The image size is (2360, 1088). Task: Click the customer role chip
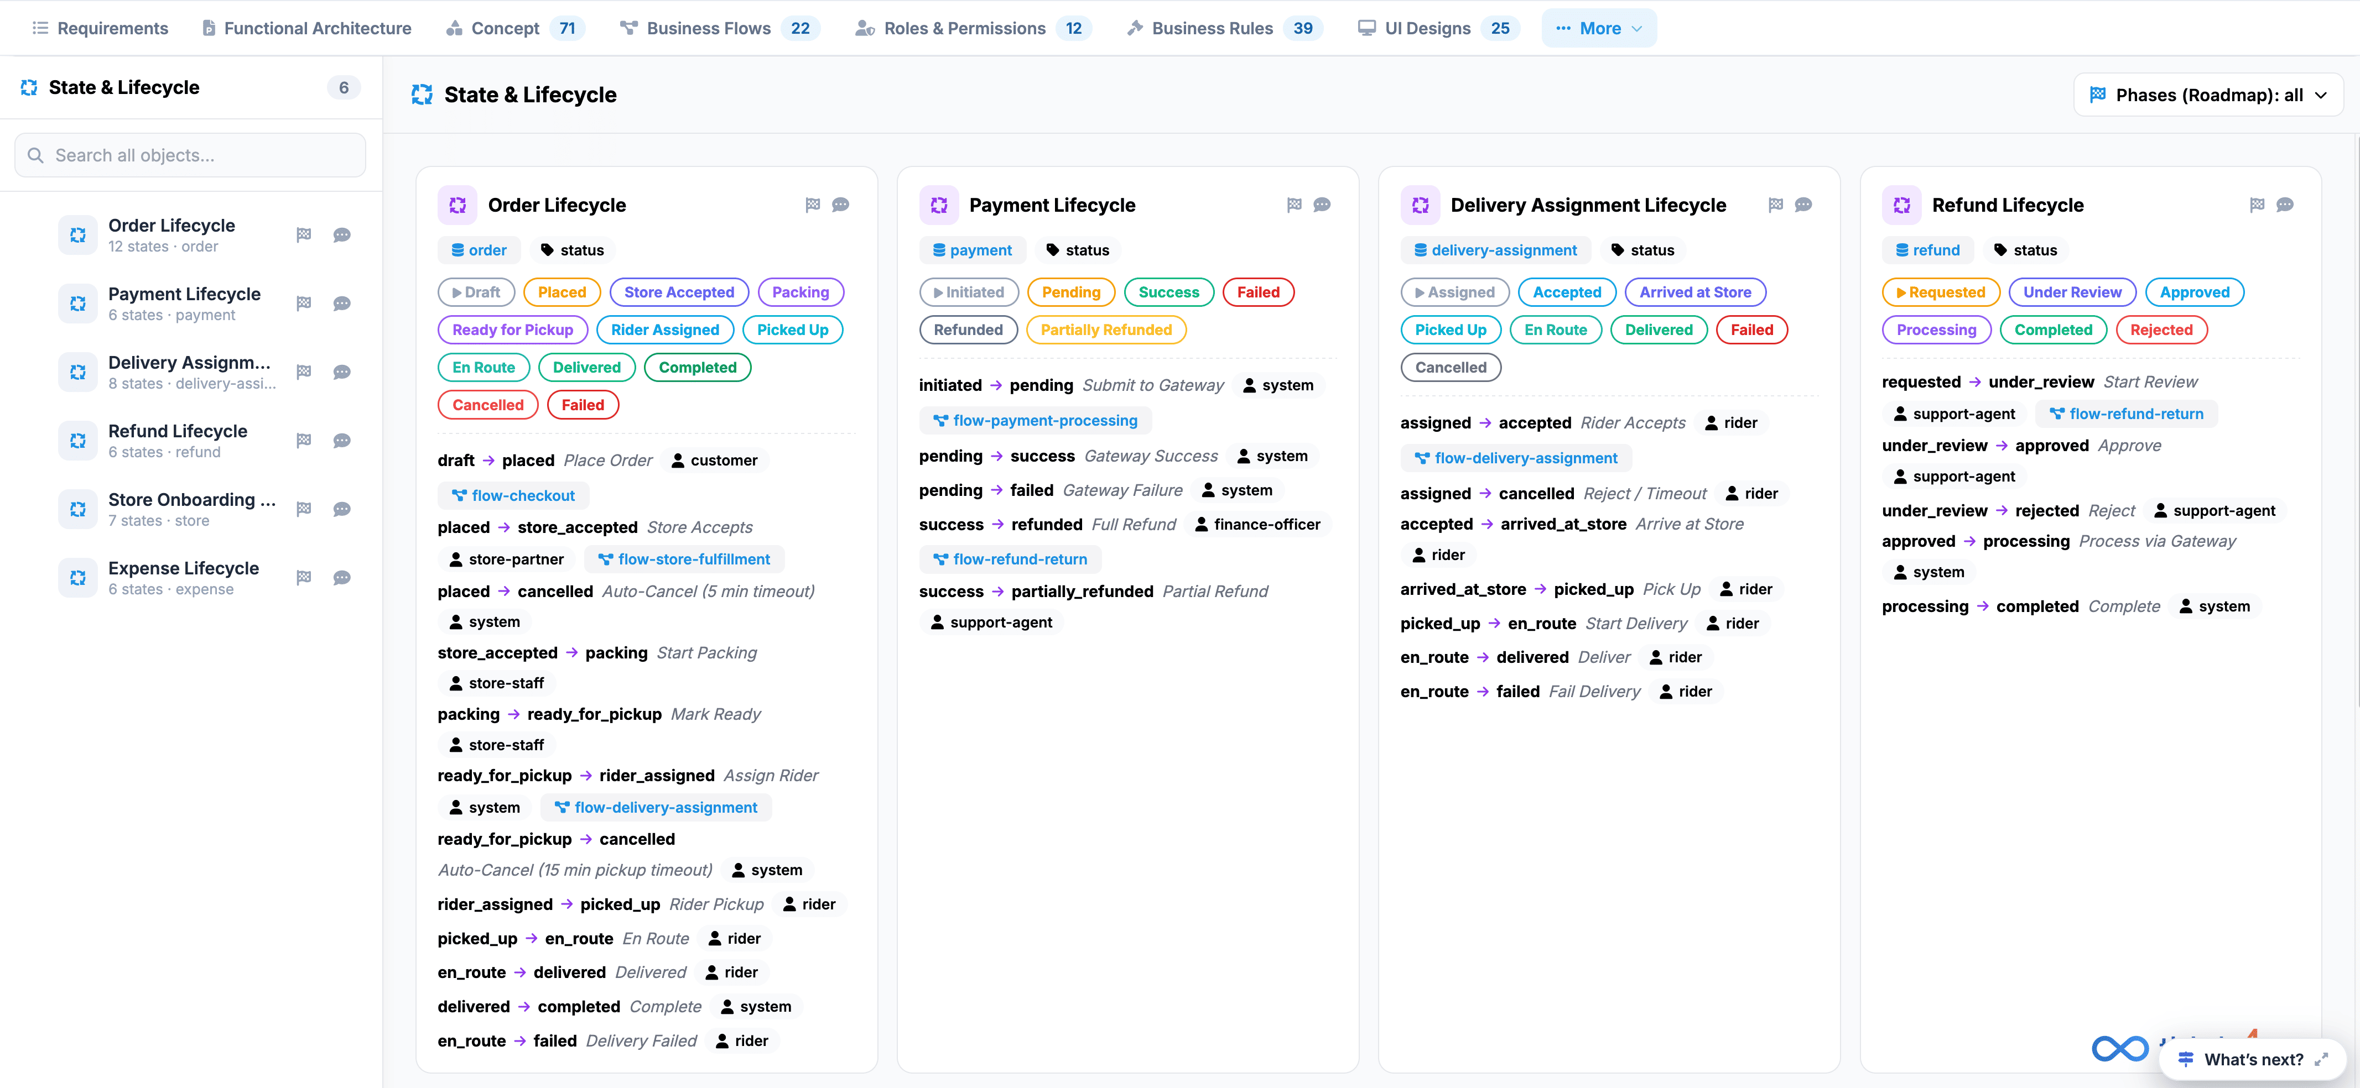[x=715, y=461]
